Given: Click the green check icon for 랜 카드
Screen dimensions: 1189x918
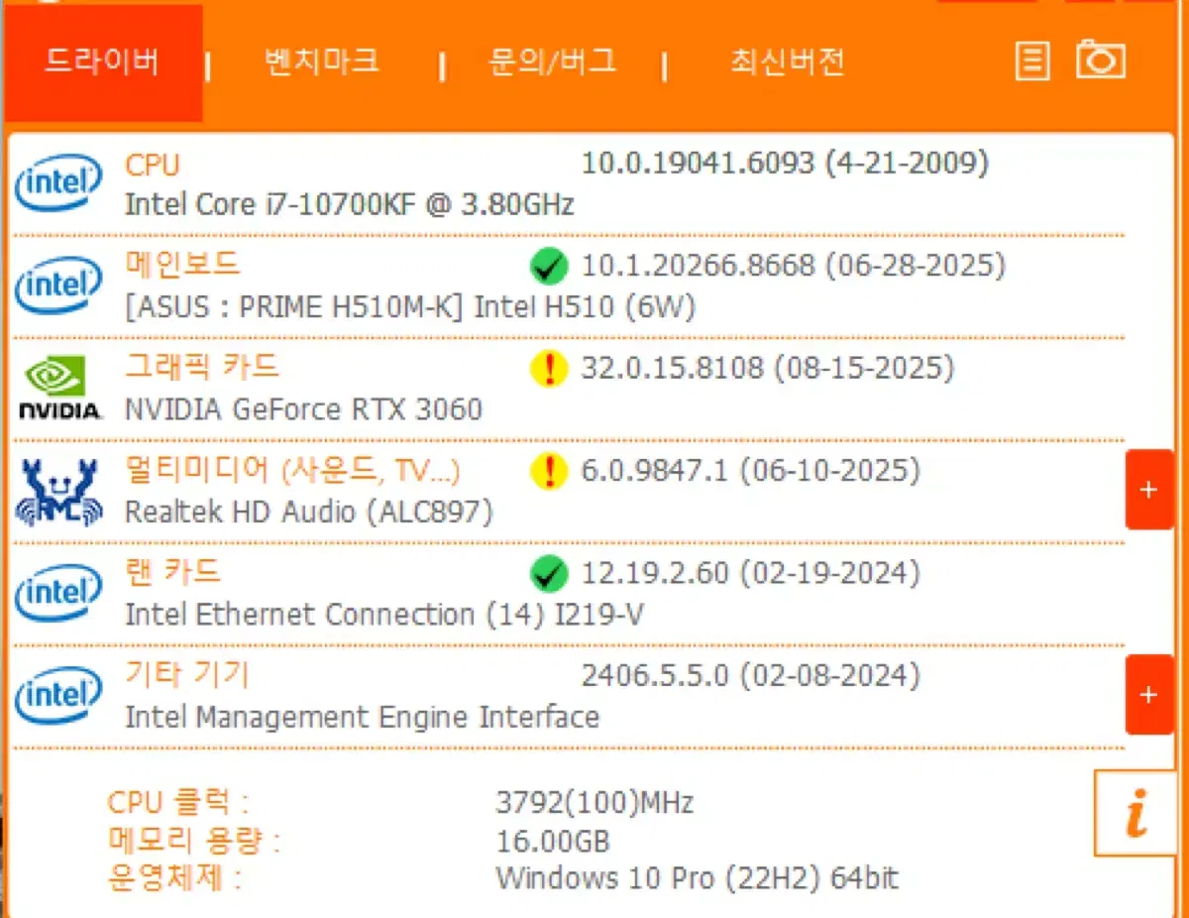Looking at the screenshot, I should (x=548, y=573).
